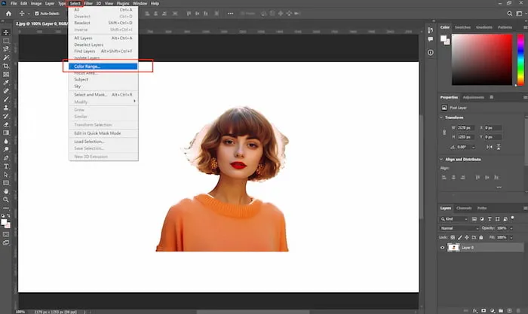The height and width of the screenshot is (314, 528).
Task: Select the Move tool in the toolbar
Action: pyautogui.click(x=6, y=32)
